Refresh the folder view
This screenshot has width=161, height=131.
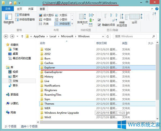tap(108, 36)
